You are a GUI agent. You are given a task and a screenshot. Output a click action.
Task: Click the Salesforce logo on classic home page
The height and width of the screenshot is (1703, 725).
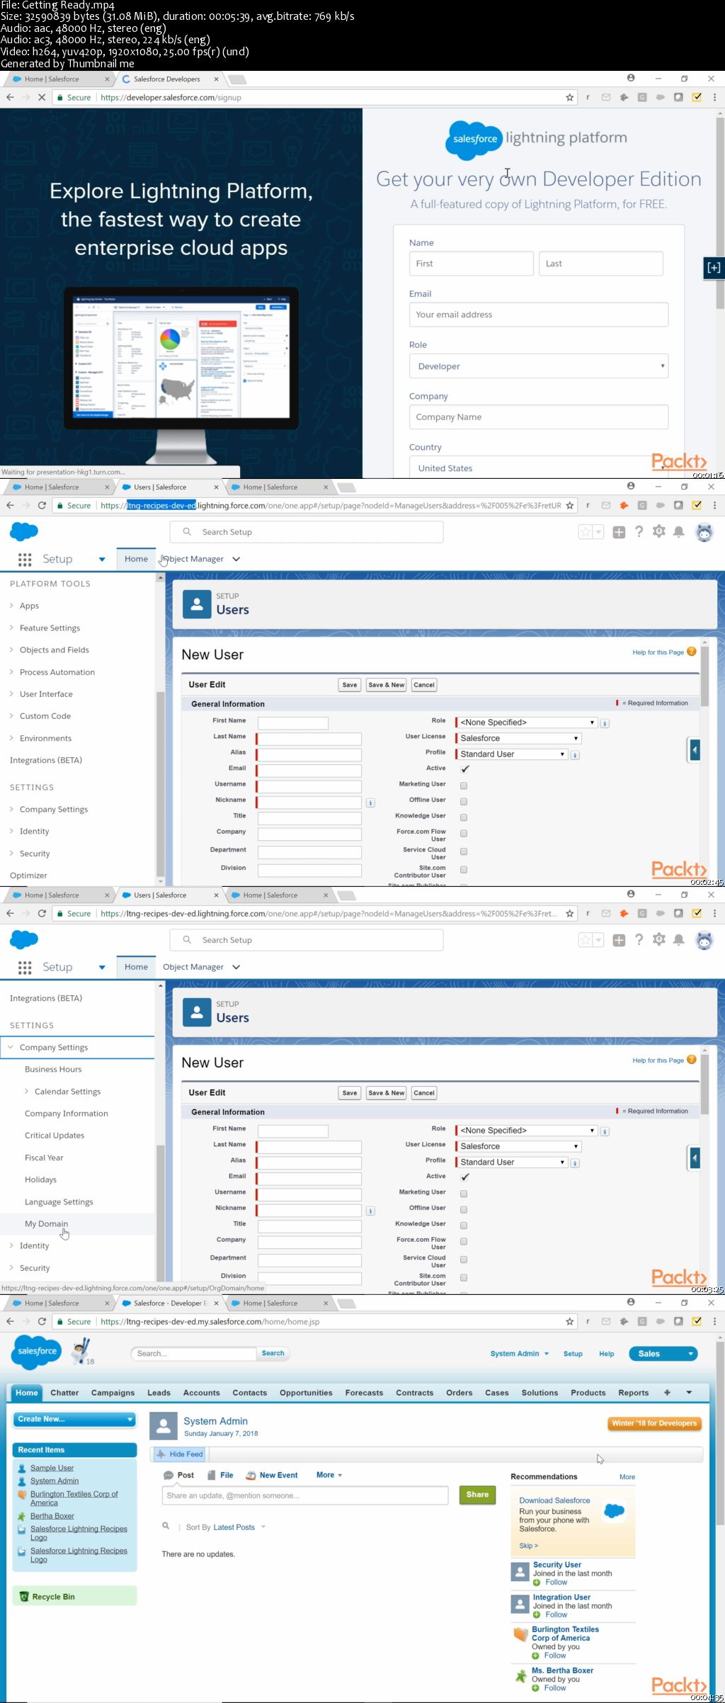pyautogui.click(x=37, y=1351)
